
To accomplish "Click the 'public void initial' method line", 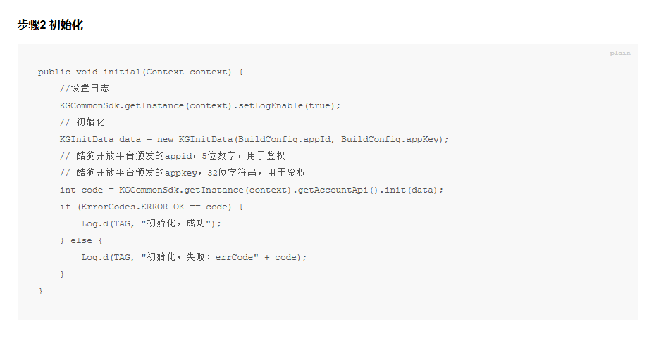I will pyautogui.click(x=140, y=72).
